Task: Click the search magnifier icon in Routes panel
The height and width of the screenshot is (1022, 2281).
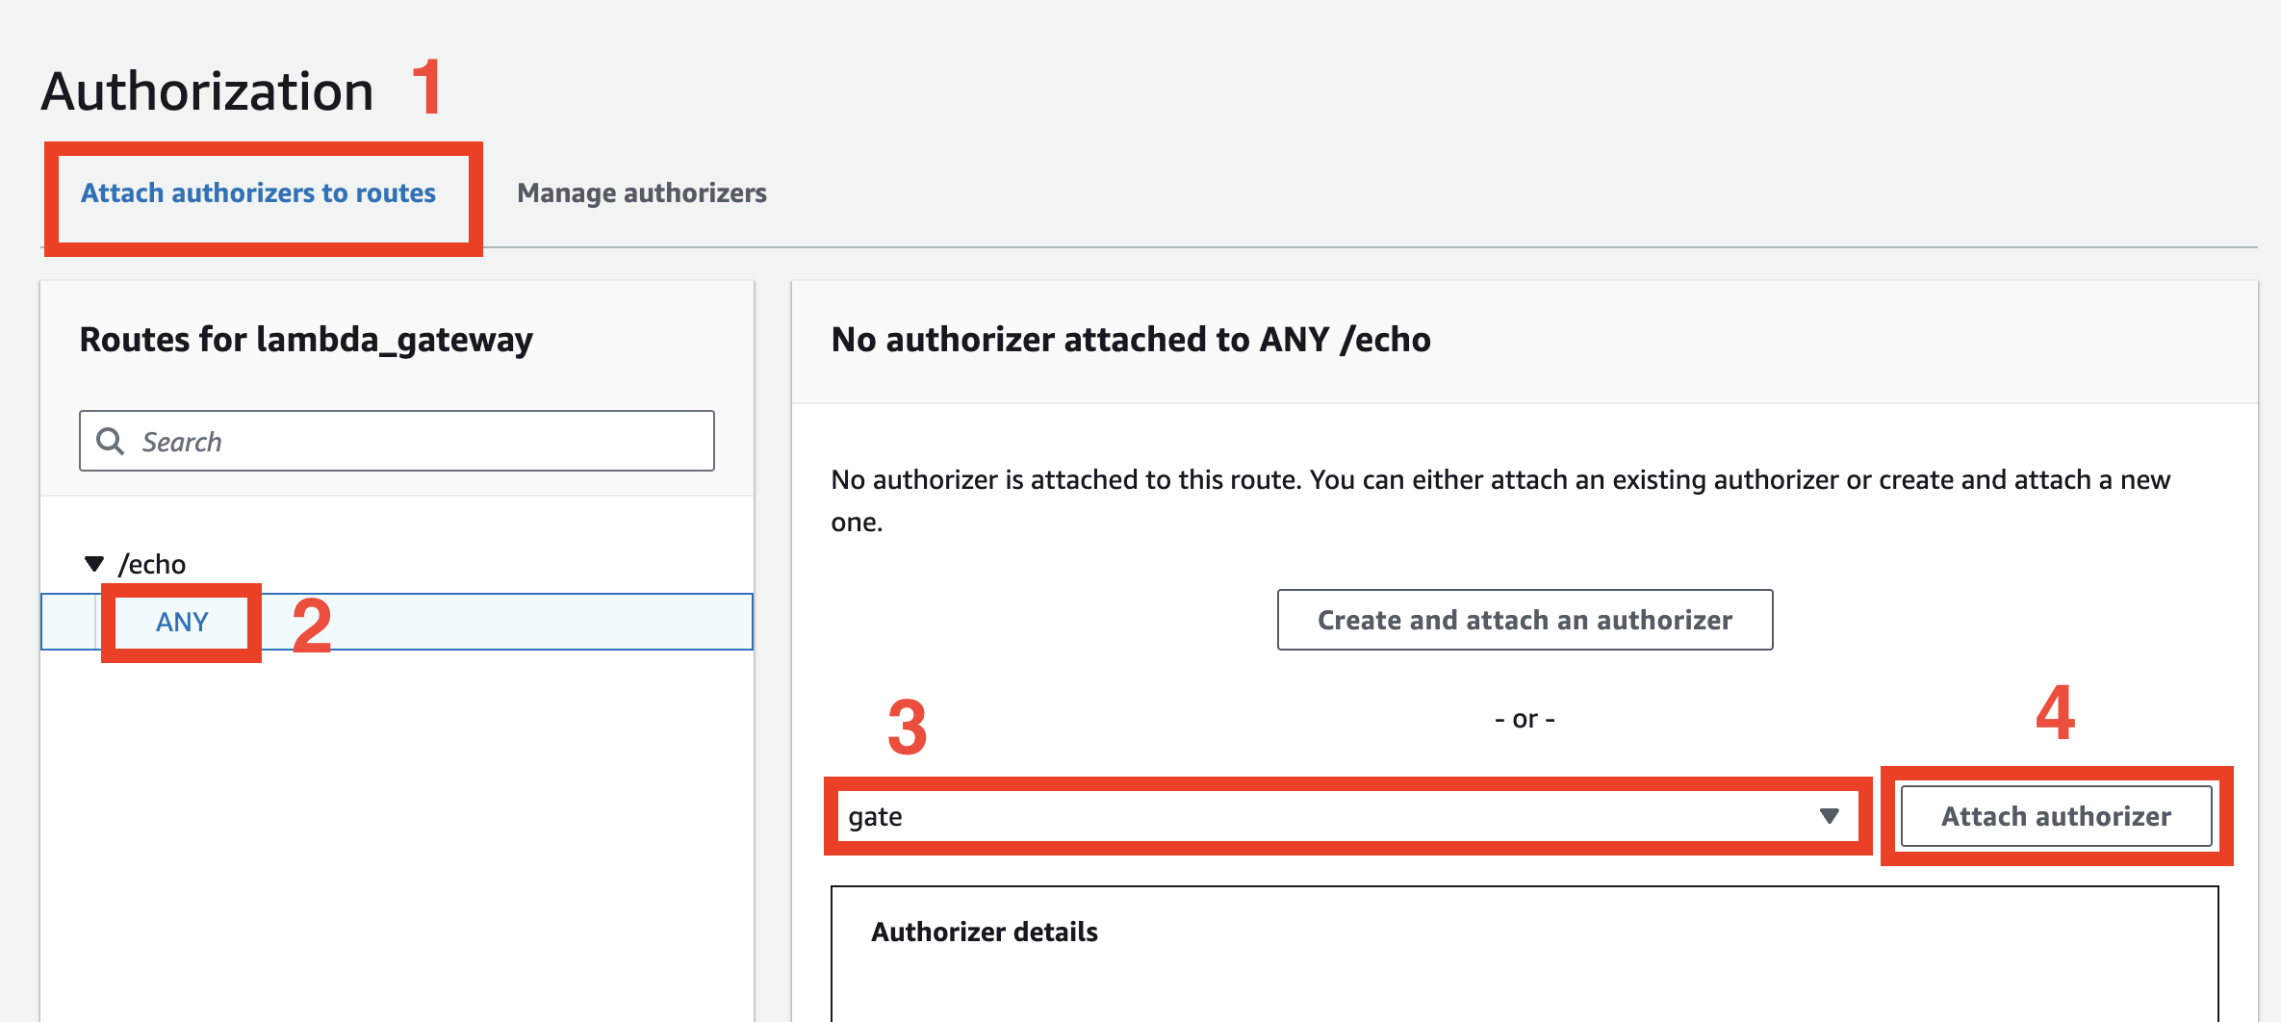Action: point(111,441)
